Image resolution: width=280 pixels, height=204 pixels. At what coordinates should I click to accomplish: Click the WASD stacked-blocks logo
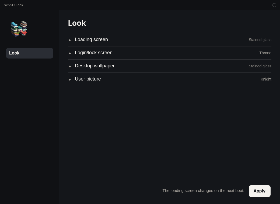tap(19, 29)
